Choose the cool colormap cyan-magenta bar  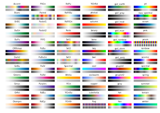click(94, 69)
